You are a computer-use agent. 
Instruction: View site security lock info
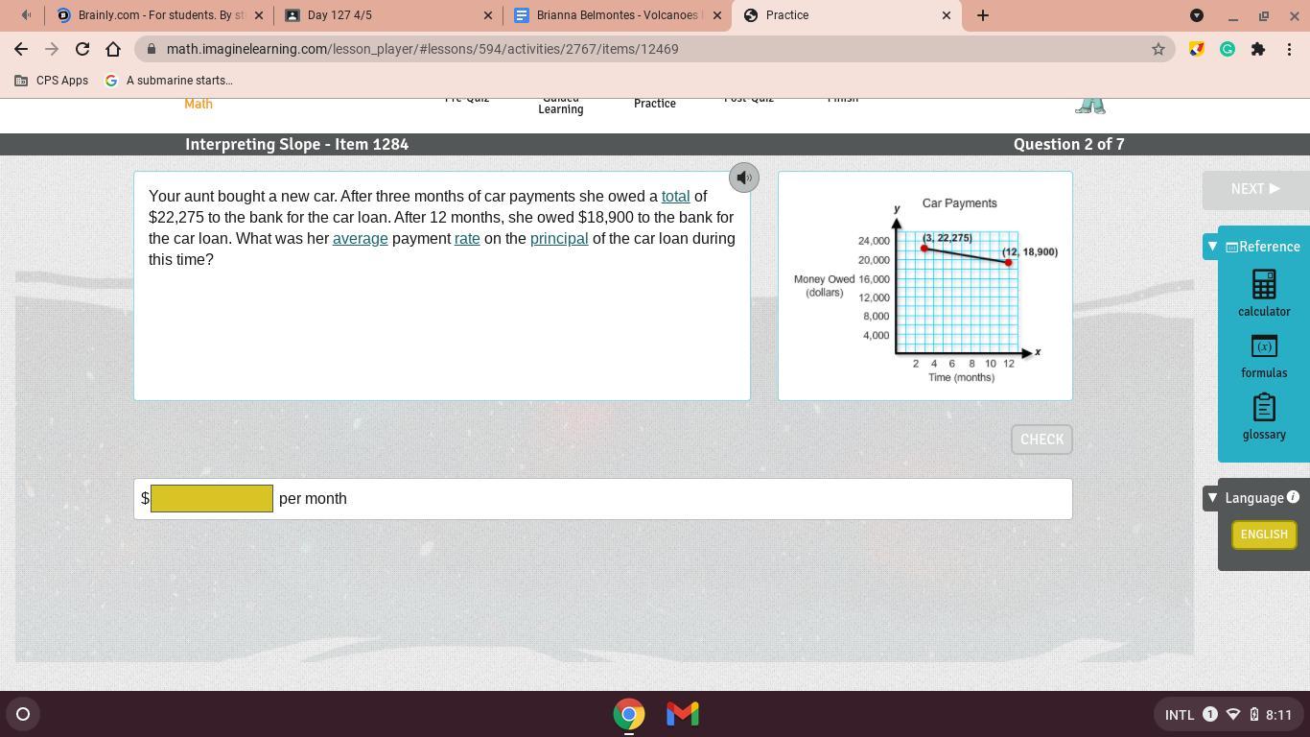tap(152, 49)
